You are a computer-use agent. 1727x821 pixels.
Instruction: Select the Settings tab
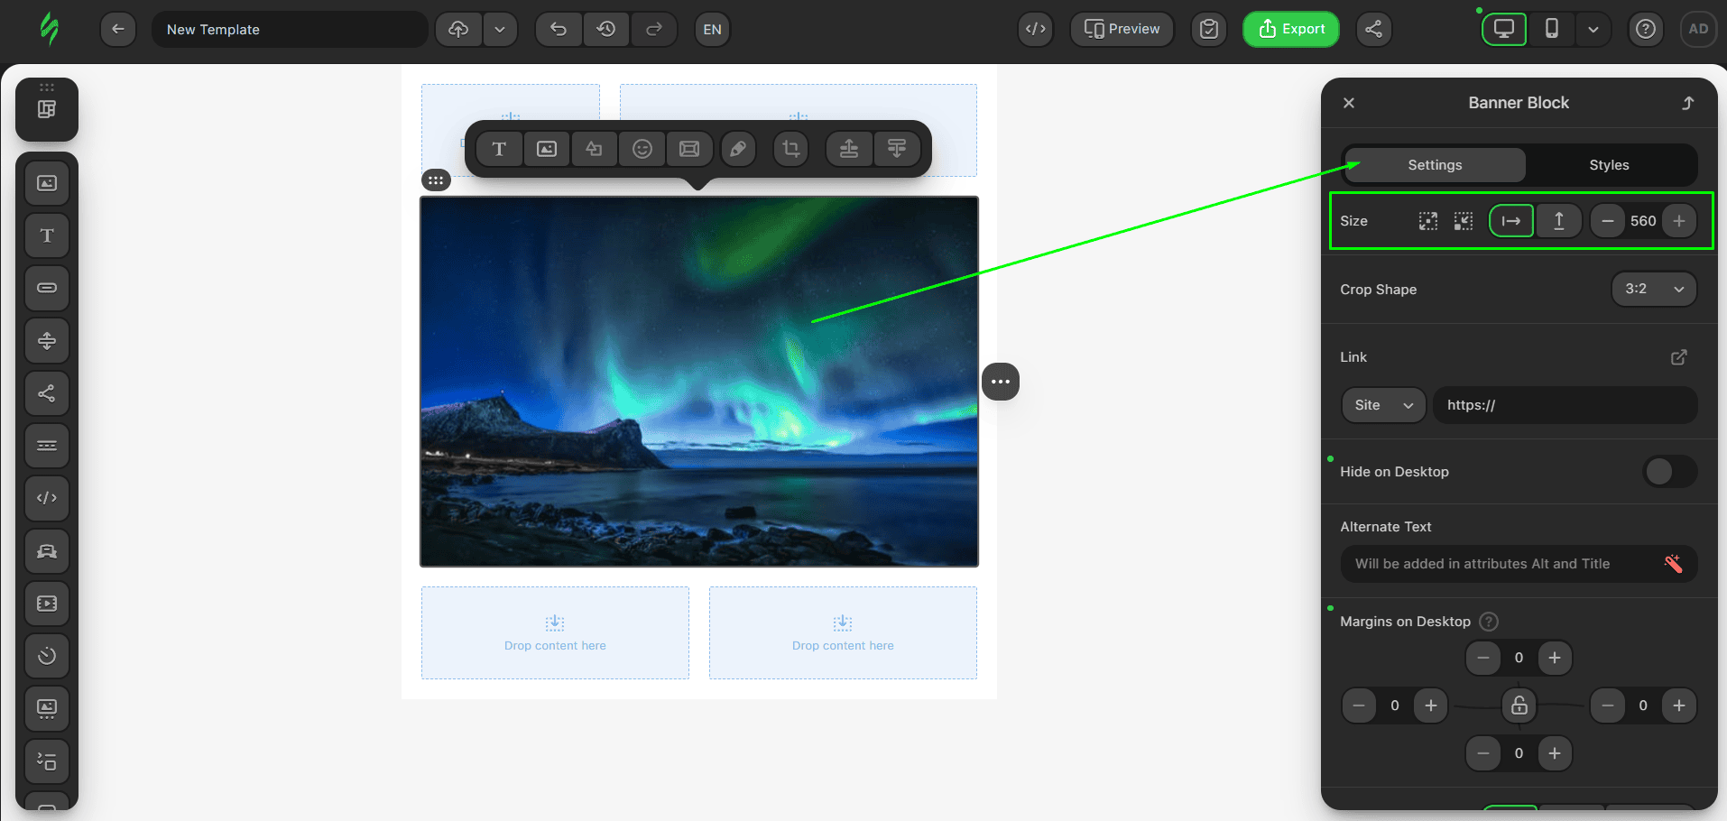click(1435, 165)
